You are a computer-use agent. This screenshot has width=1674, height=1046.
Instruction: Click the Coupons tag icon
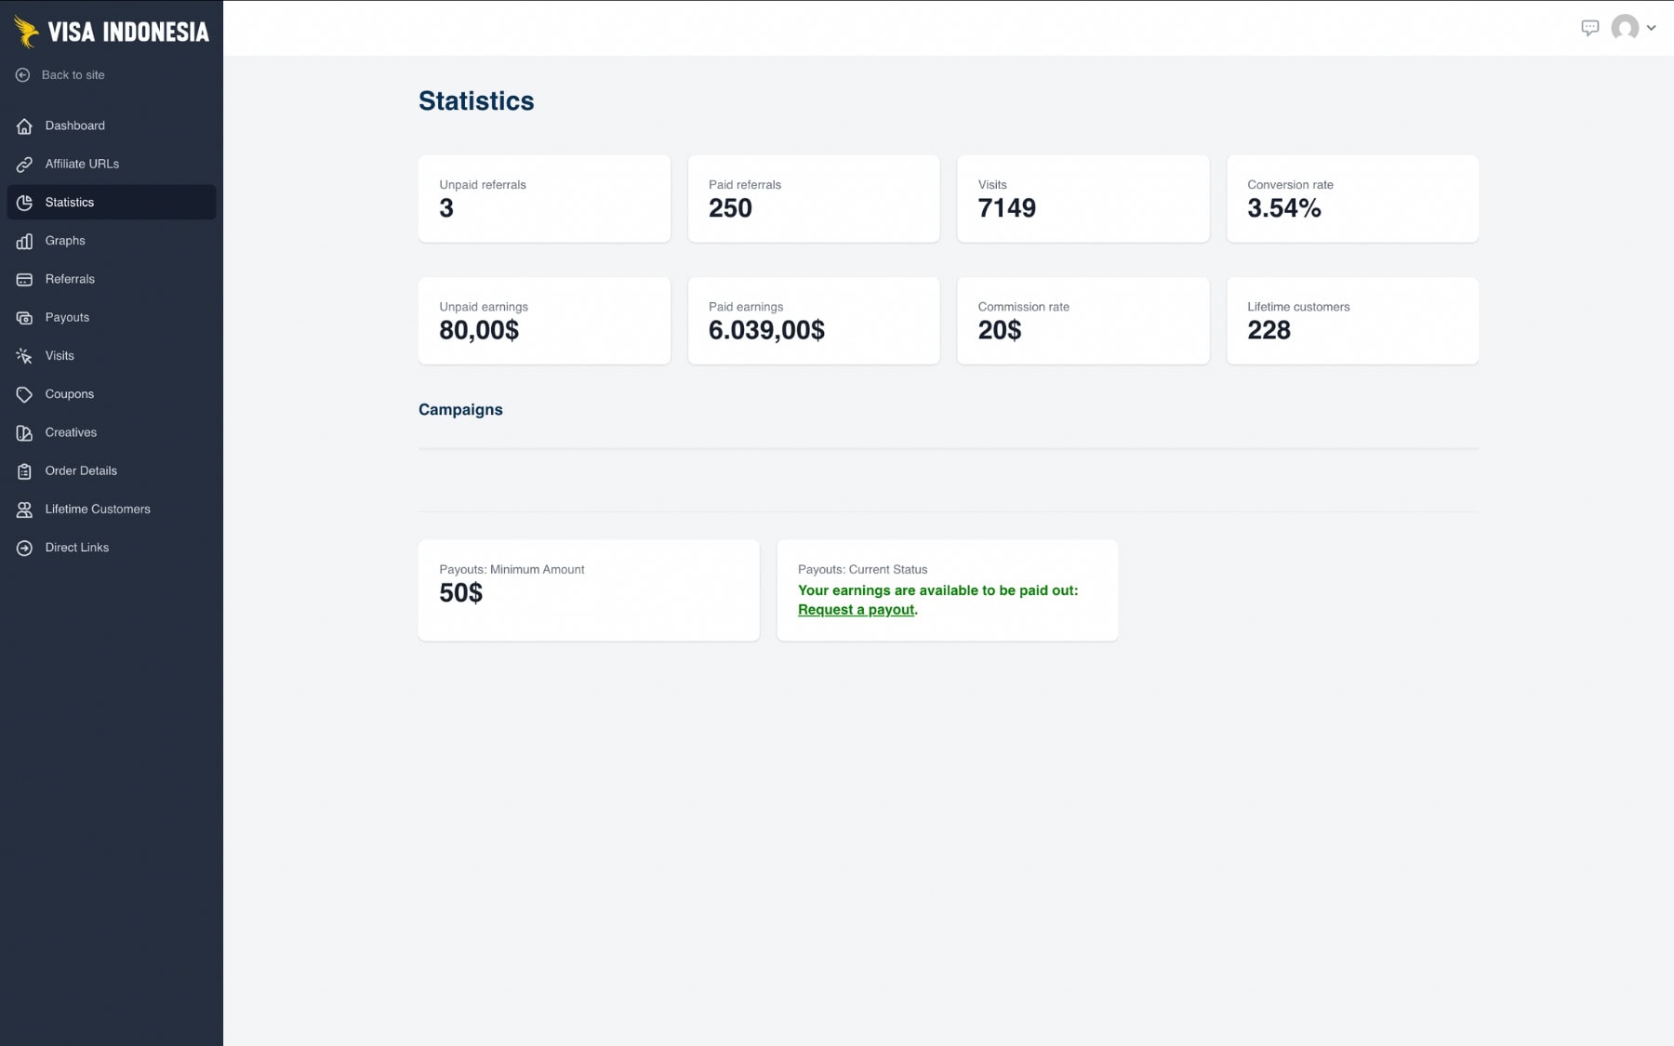(x=25, y=393)
